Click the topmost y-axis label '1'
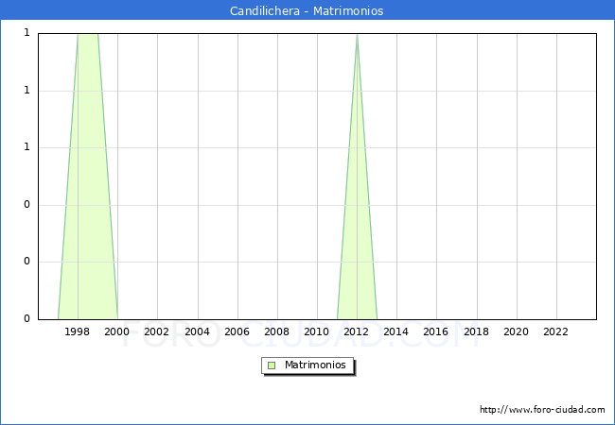The width and height of the screenshot is (615, 425). click(x=26, y=32)
